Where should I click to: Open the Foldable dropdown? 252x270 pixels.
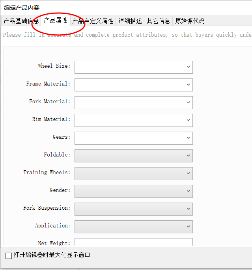pyautogui.click(x=133, y=156)
